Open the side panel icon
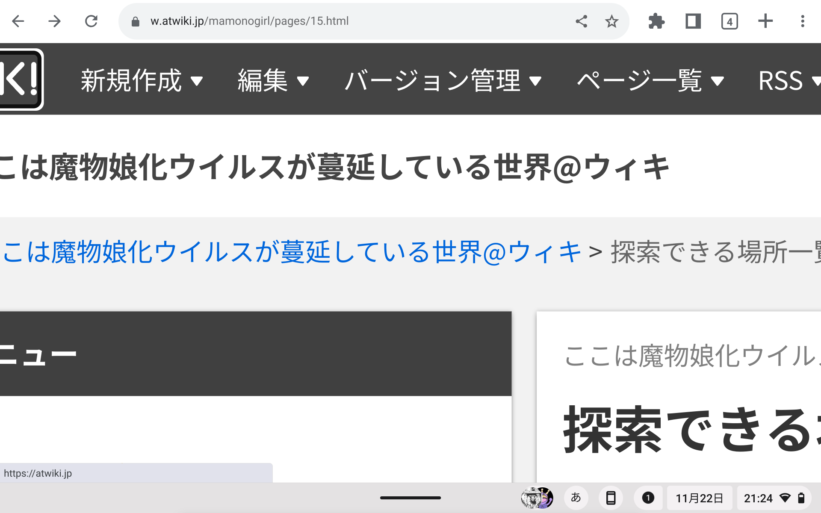 tap(693, 21)
